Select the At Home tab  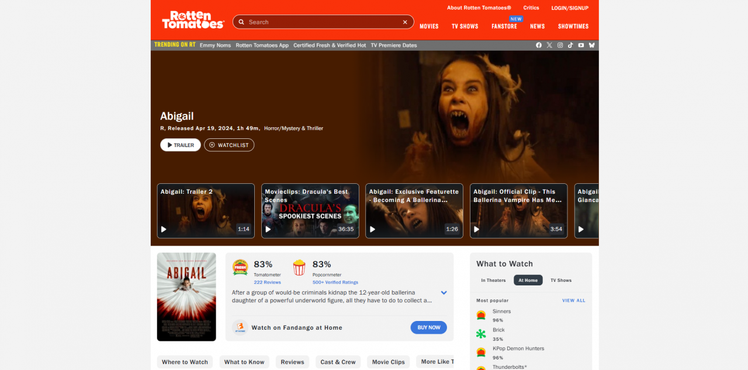pyautogui.click(x=528, y=280)
